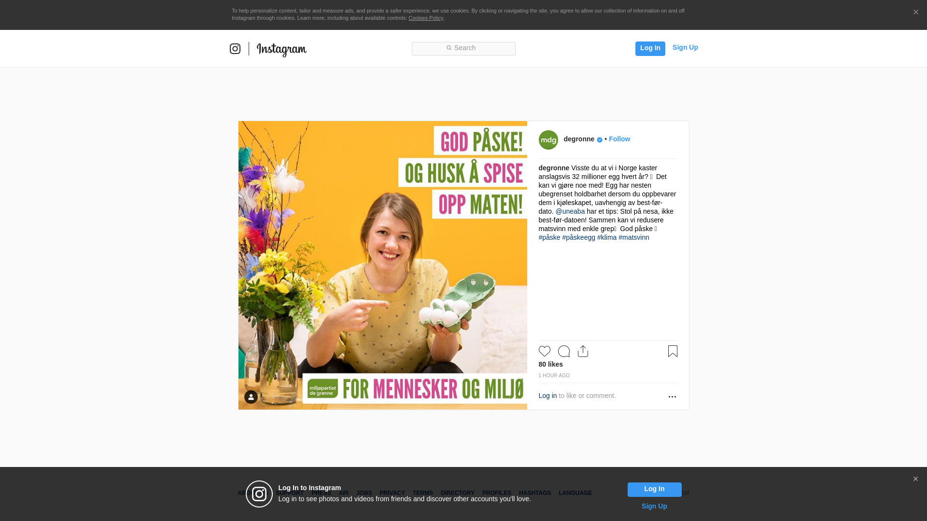The height and width of the screenshot is (521, 927).
Task: Open the Cookies Policy link
Action: 425,18
